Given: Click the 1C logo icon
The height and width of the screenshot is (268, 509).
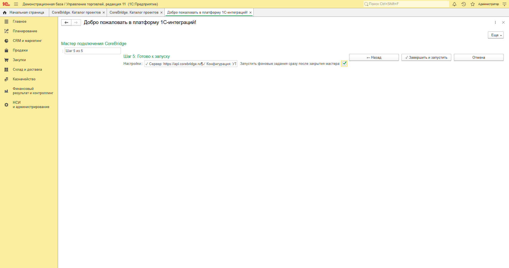Looking at the screenshot, I should [6, 4].
